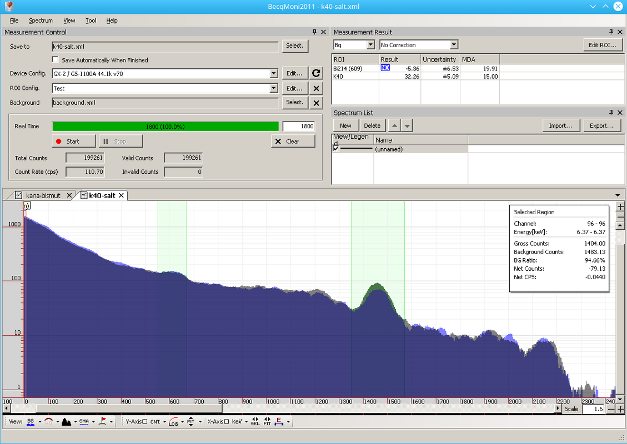Close the Spectrum List panel
The width and height of the screenshot is (627, 444).
pyautogui.click(x=620, y=113)
